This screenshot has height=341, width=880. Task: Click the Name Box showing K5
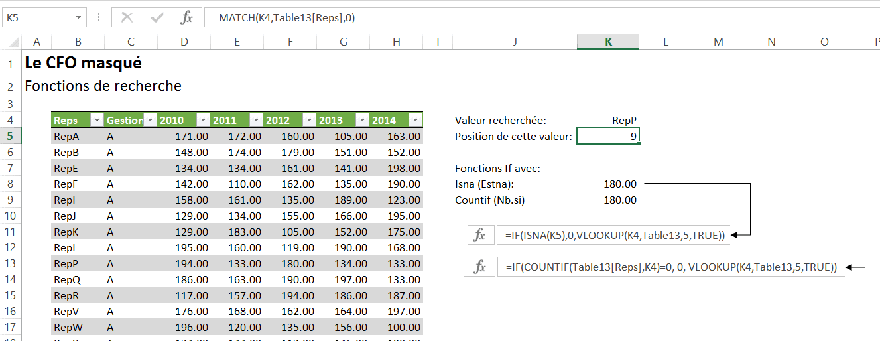pyautogui.click(x=36, y=18)
